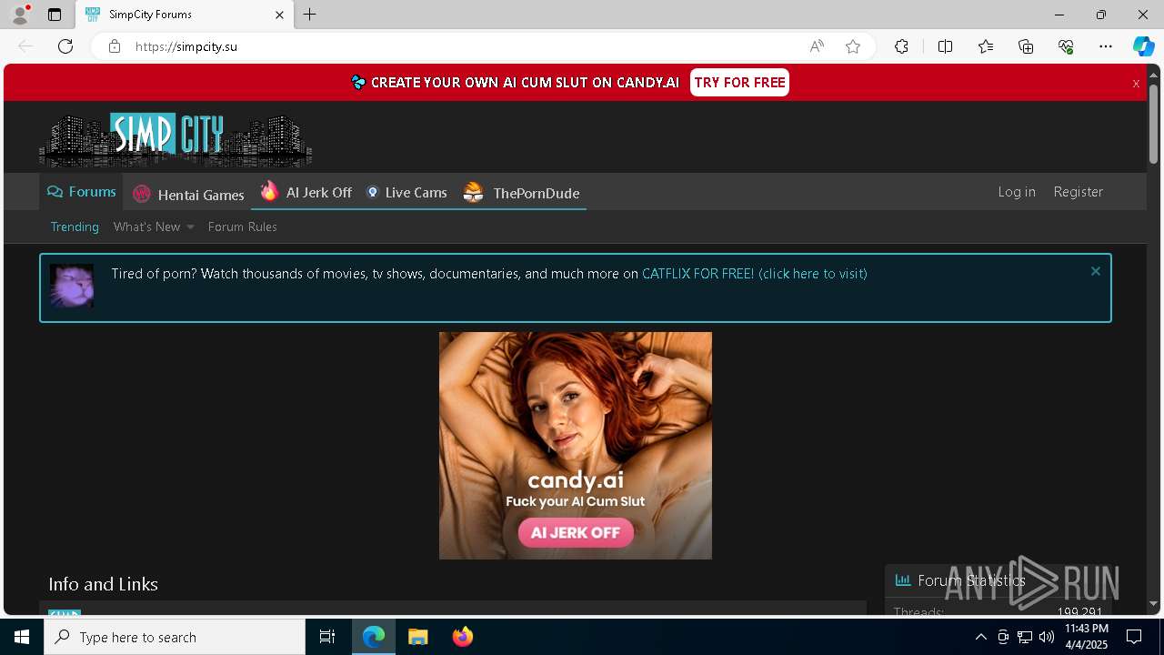Open the browser profile icon
1164x655 pixels.
(x=20, y=15)
